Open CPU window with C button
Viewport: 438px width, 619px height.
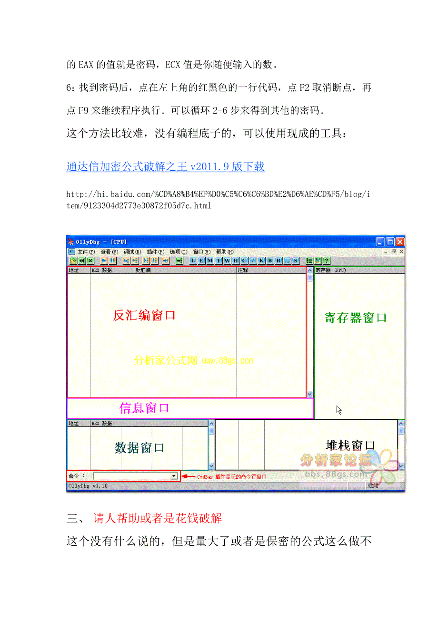(244, 261)
